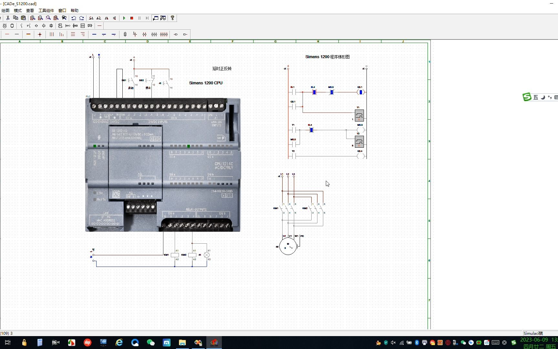Click the Zoom In magnifier icon
The image size is (558, 349).
coord(33,18)
